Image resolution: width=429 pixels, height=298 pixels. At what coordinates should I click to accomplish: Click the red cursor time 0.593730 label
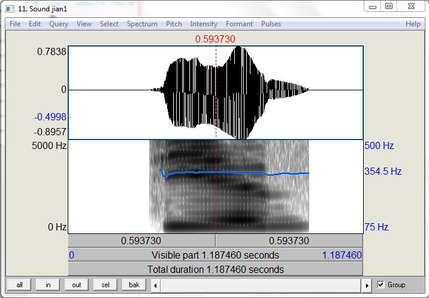click(215, 39)
